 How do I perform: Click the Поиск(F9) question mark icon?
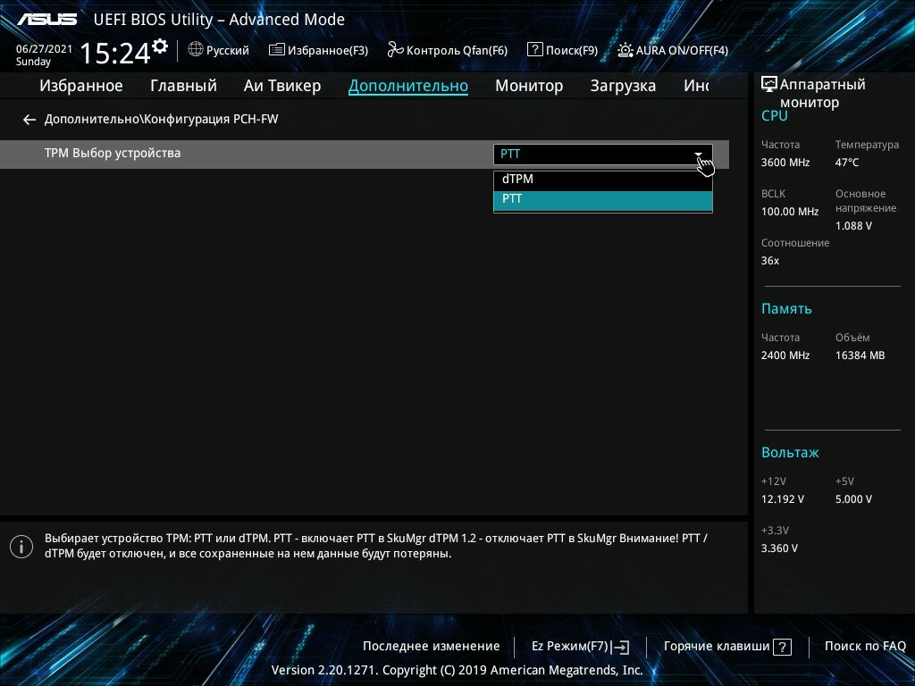point(534,50)
